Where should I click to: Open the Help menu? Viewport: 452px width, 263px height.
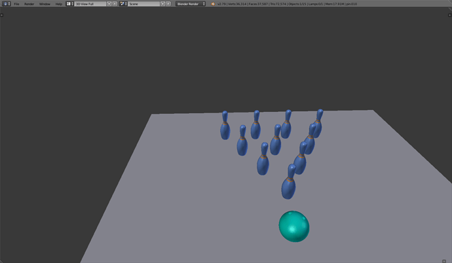59,4
